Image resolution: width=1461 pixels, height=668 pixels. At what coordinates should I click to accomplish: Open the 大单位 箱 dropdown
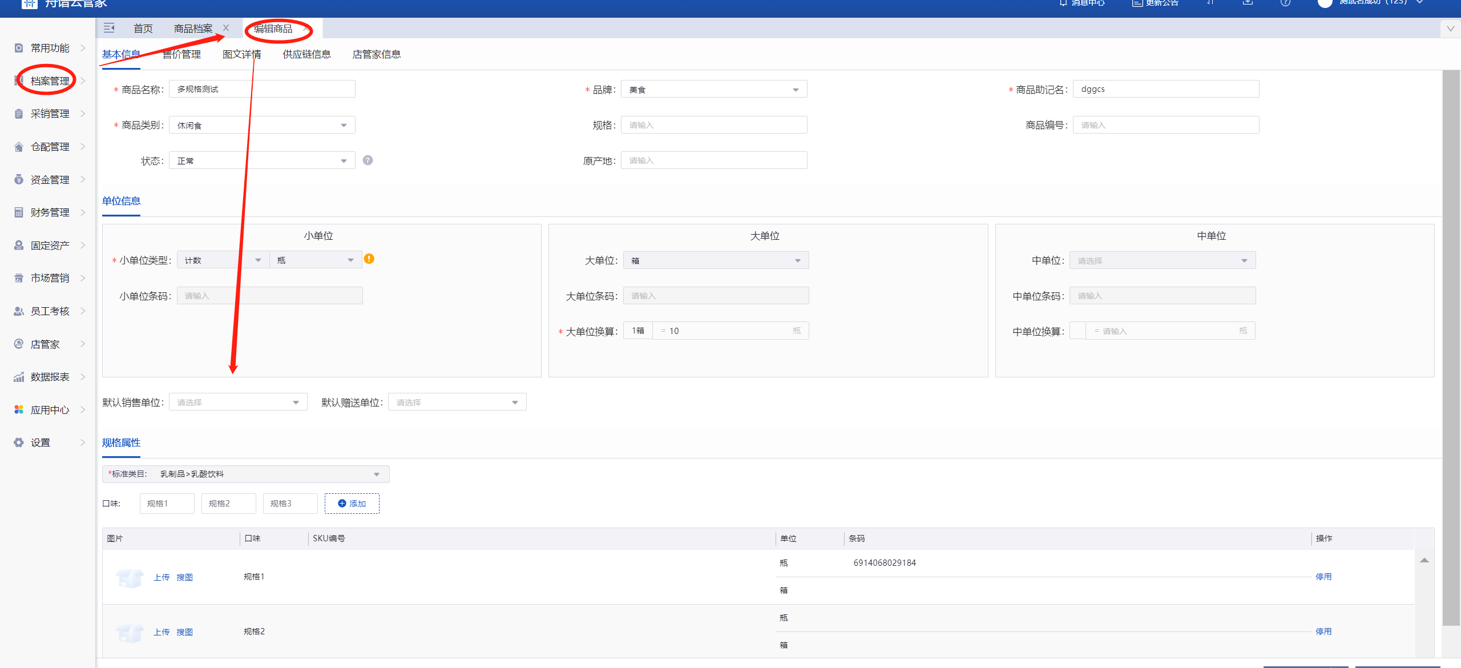point(716,260)
